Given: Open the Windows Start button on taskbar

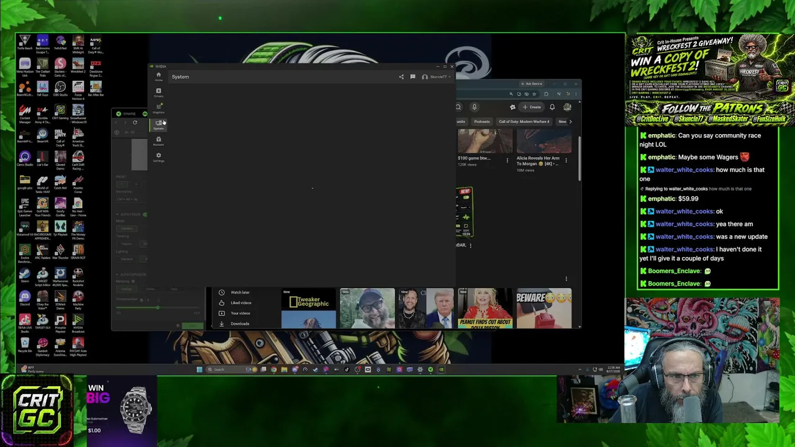Looking at the screenshot, I should click(x=199, y=369).
